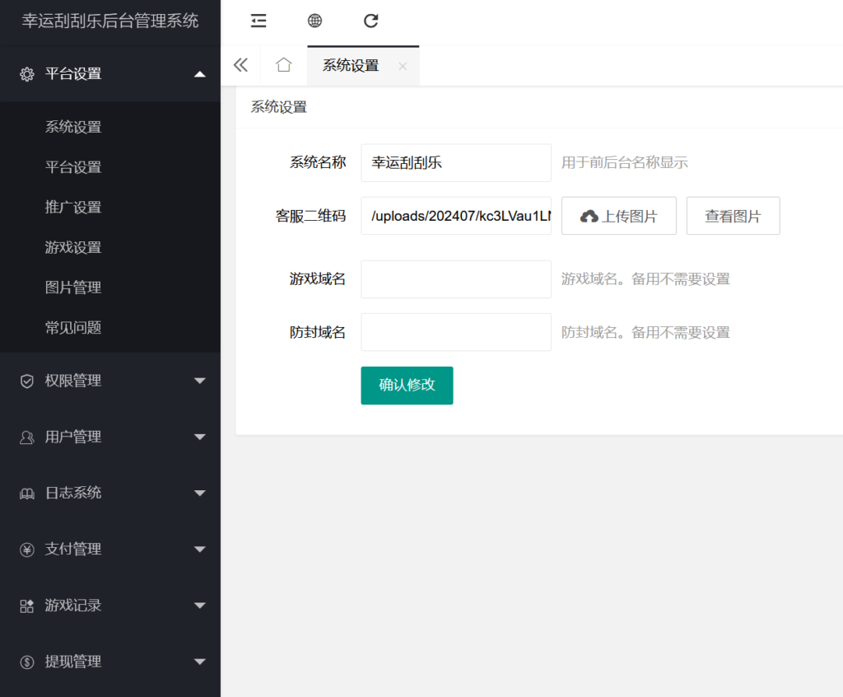Click the user icon beside 用户管理
The width and height of the screenshot is (843, 697).
(25, 437)
